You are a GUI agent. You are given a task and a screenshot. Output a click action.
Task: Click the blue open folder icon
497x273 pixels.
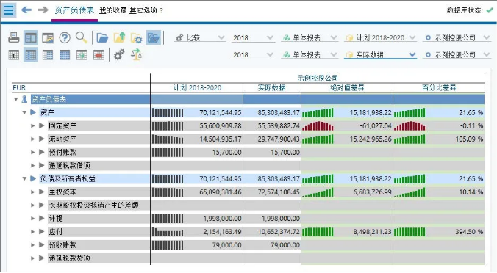102,37
